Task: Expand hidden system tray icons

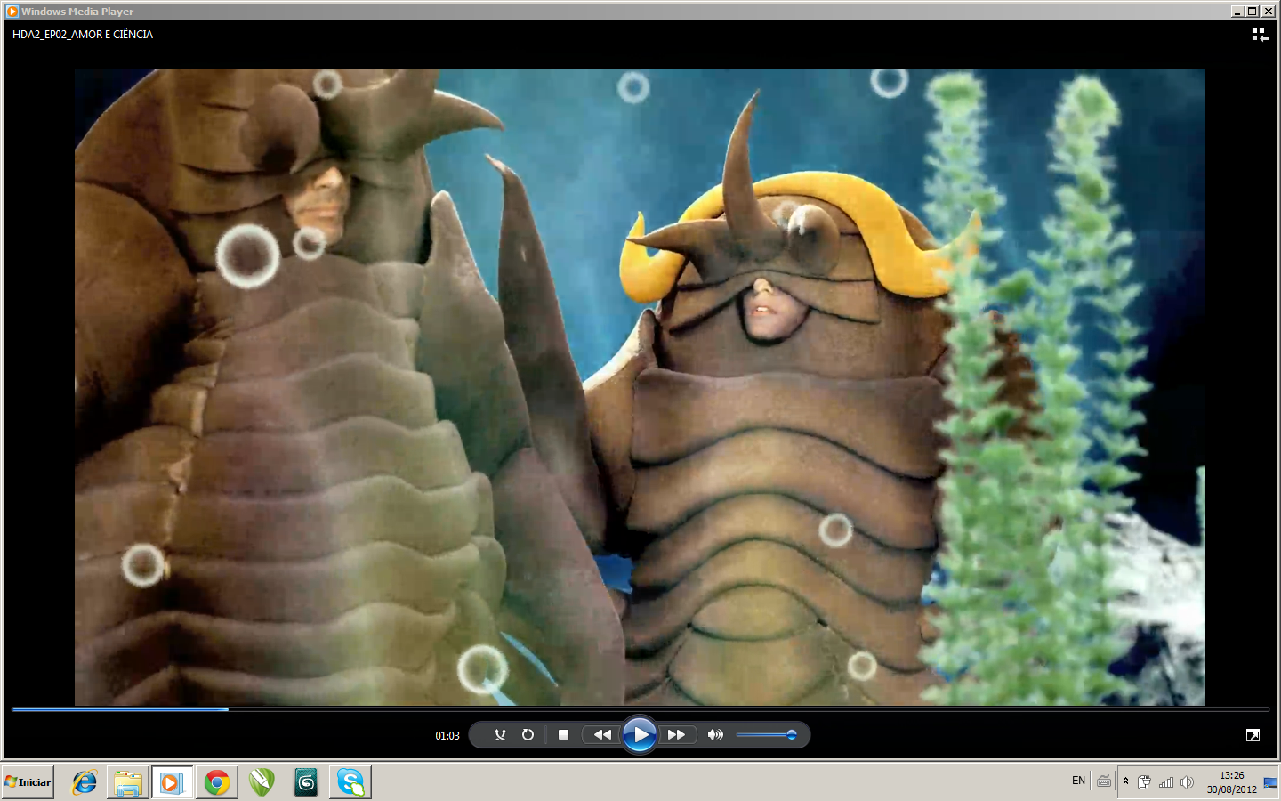Action: pos(1125,781)
